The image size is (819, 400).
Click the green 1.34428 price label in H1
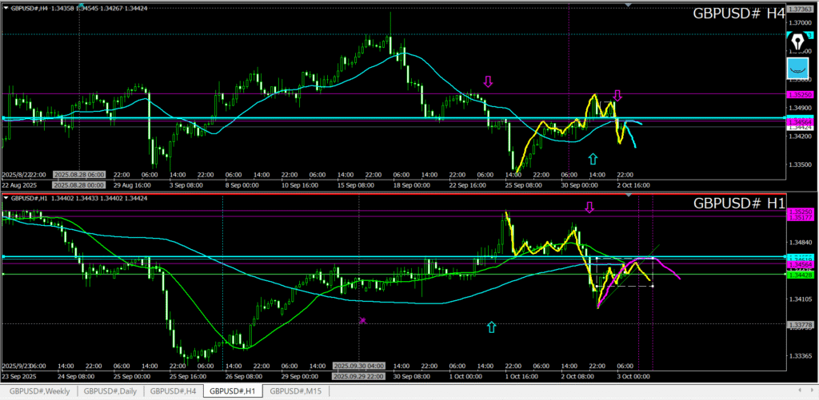801,275
